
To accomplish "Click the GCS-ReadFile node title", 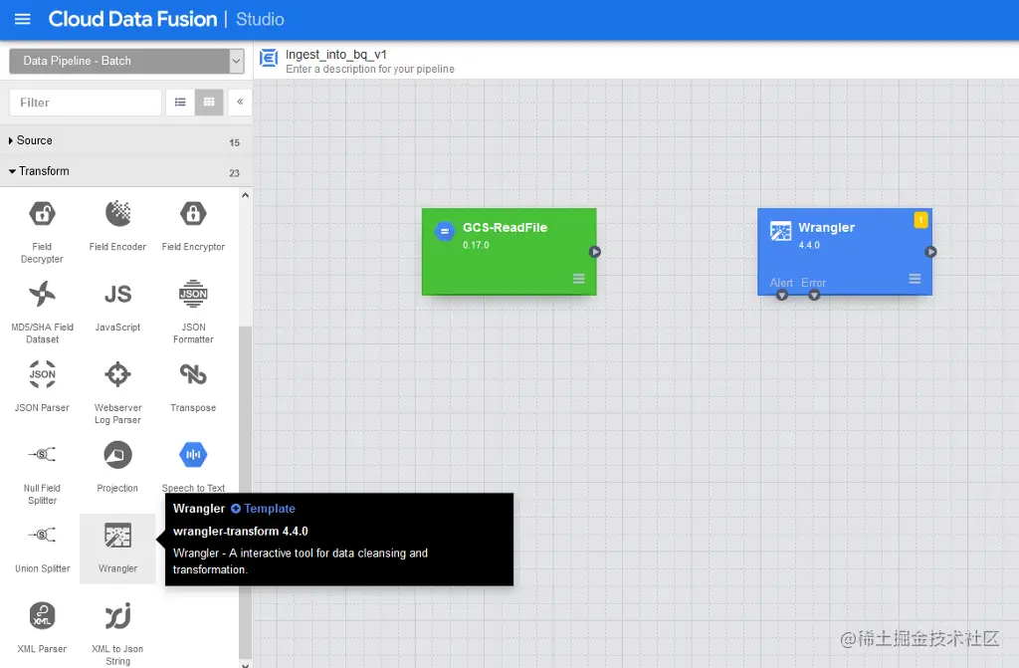I will tap(505, 228).
